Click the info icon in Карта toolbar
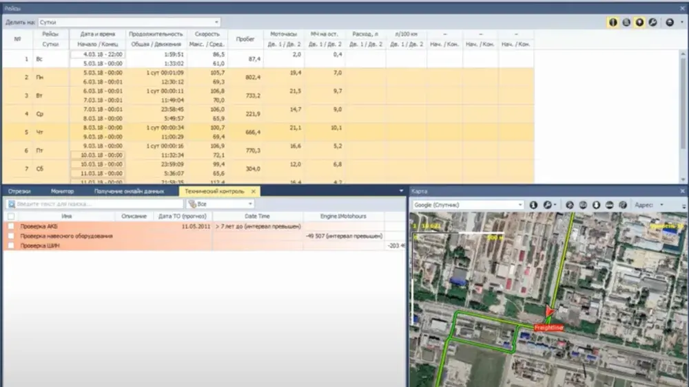Viewport: 689px width, 387px height. [533, 205]
